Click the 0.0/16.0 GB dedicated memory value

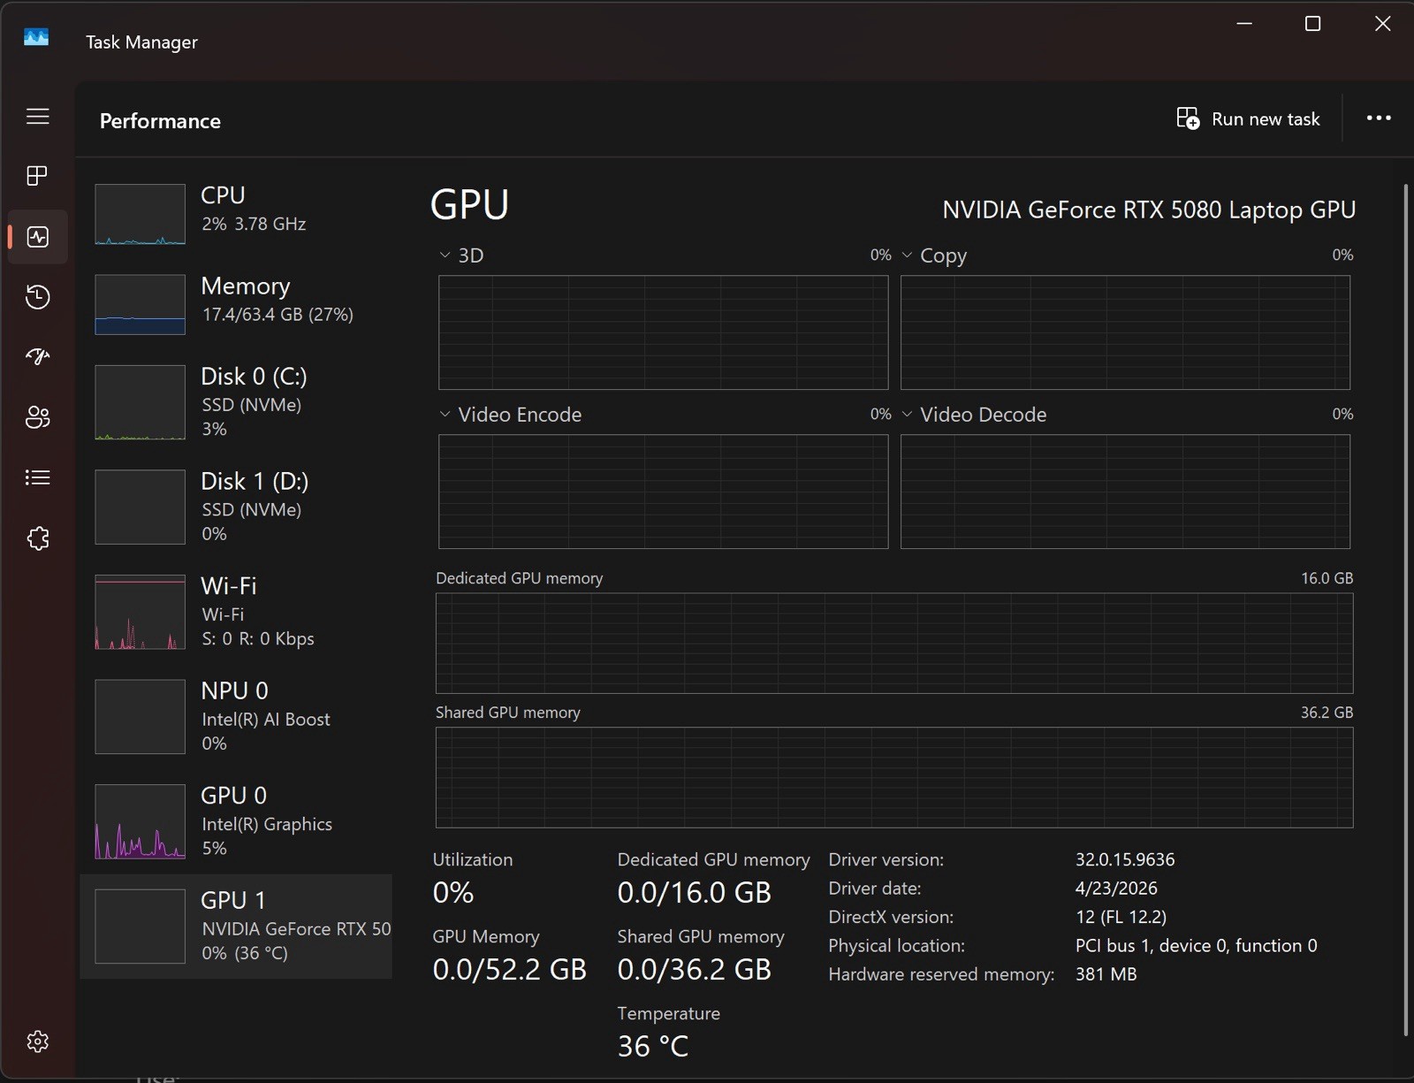694,893
